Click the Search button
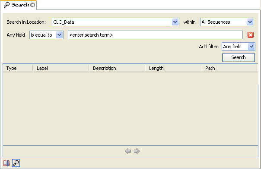Screen dimensions: 261x169 239,57
